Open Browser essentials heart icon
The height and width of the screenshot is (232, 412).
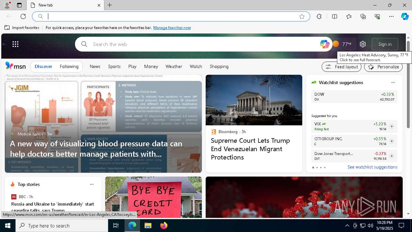(377, 16)
